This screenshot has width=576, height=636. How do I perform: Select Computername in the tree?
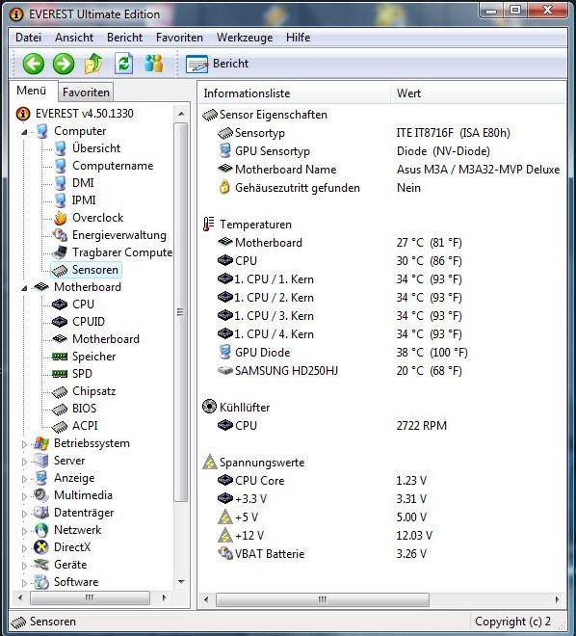[113, 166]
